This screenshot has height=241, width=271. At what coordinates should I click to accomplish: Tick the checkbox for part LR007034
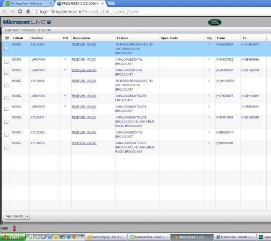6,62
